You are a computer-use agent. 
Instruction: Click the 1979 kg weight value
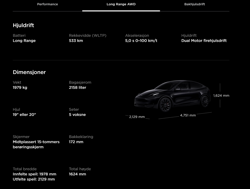tap(20, 87)
